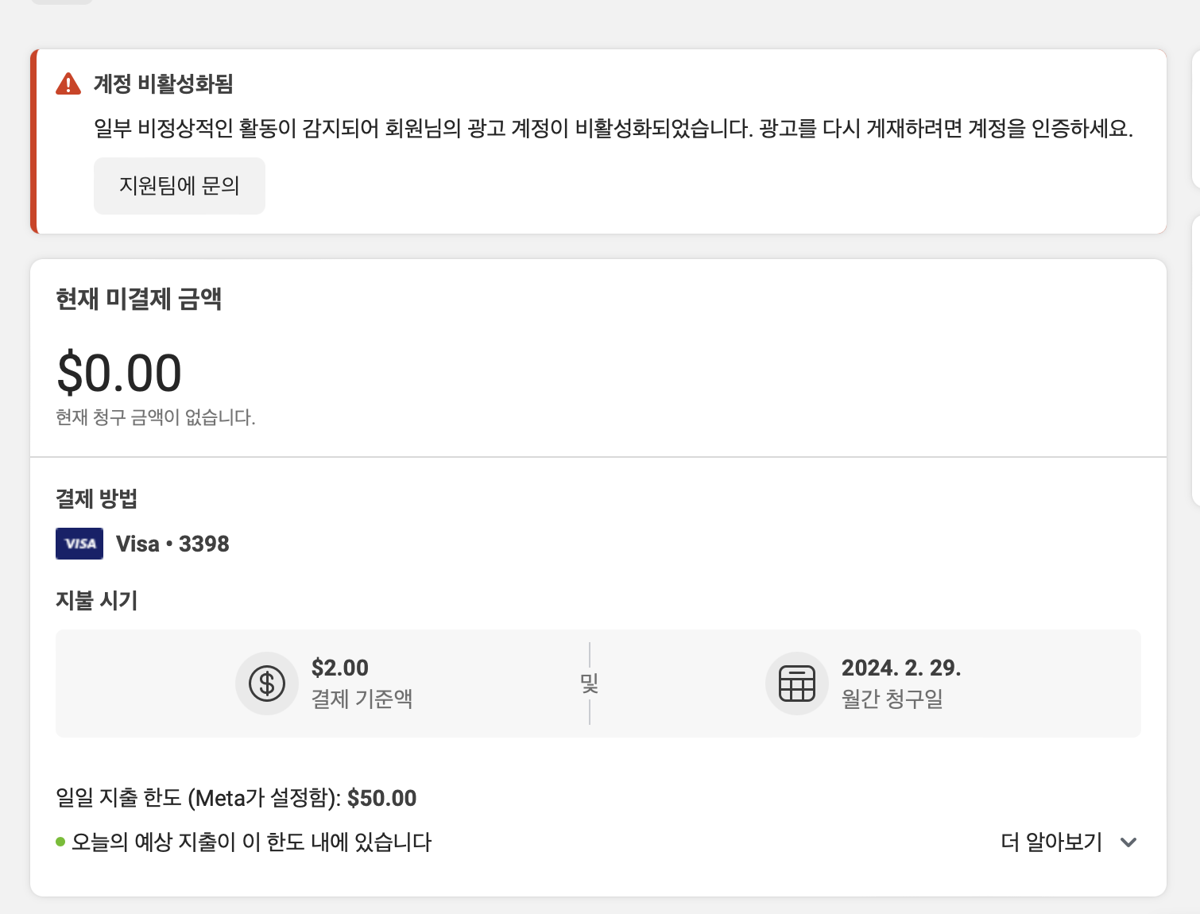Click the dollar sign payment threshold icon
The height and width of the screenshot is (914, 1200).
point(267,684)
